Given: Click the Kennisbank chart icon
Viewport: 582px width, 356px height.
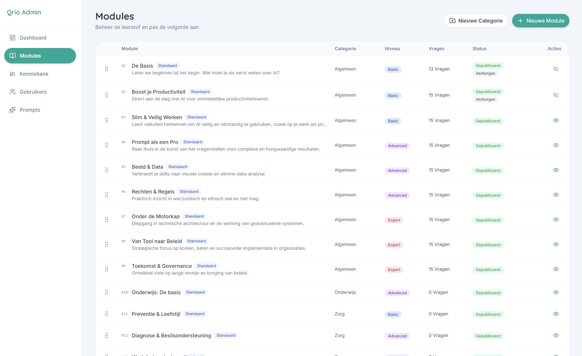Looking at the screenshot, I should pyautogui.click(x=13, y=74).
